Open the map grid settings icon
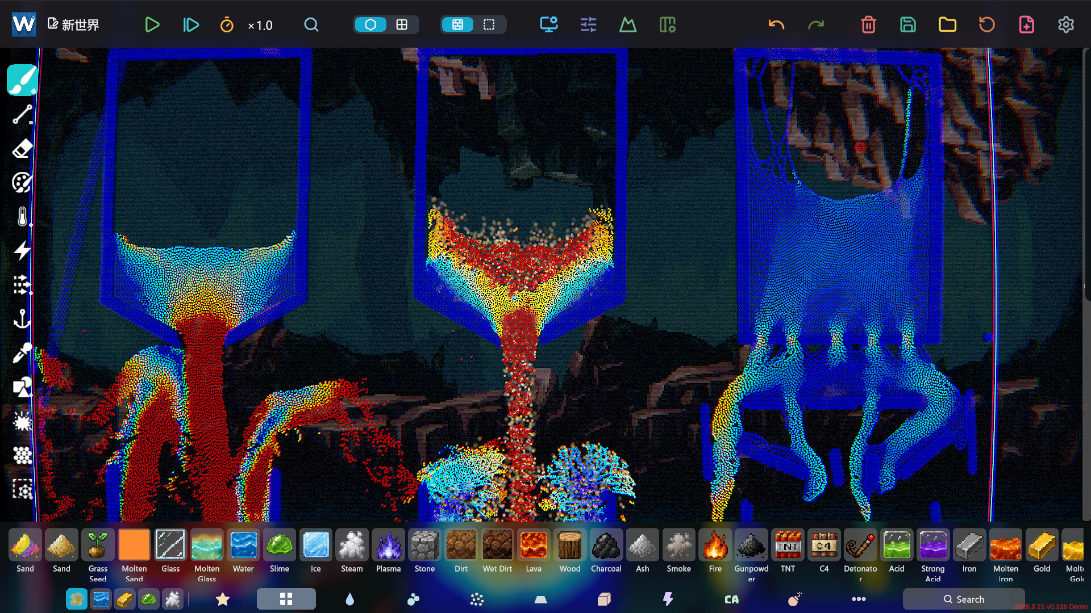The width and height of the screenshot is (1091, 613). coord(667,25)
